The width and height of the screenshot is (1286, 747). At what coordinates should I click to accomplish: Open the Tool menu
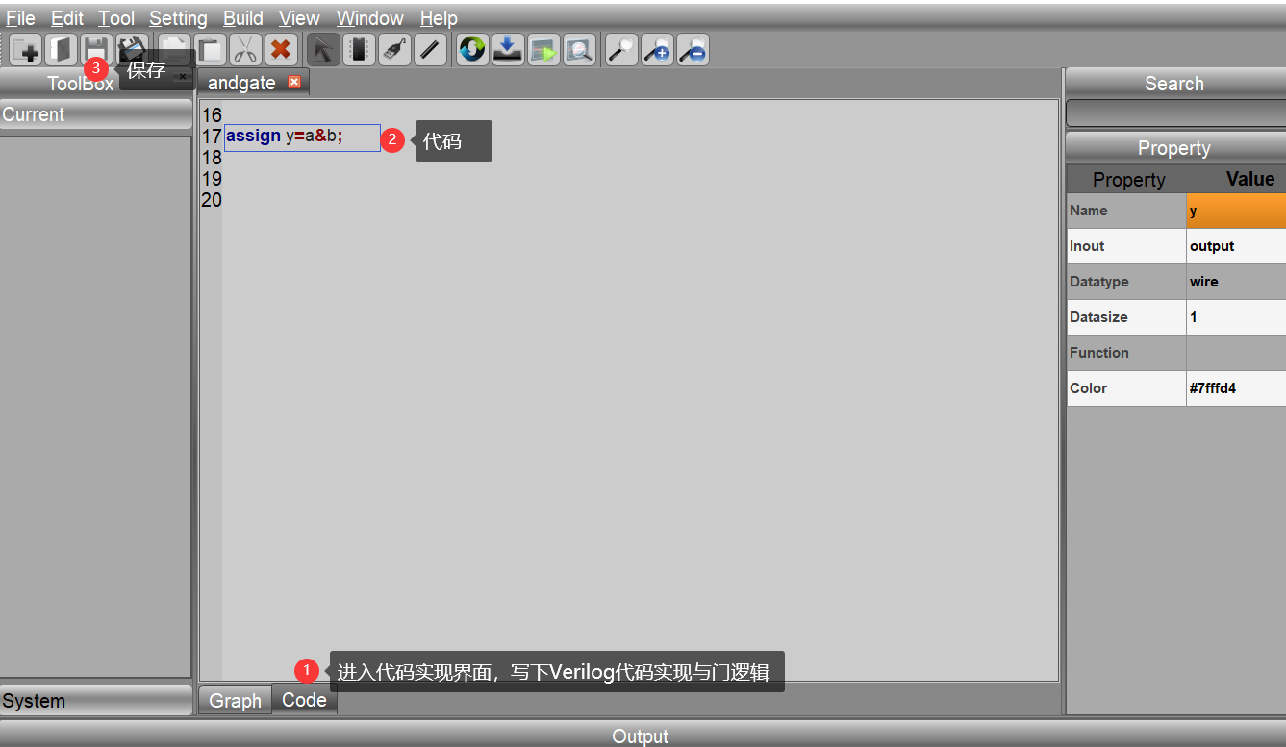[x=116, y=18]
